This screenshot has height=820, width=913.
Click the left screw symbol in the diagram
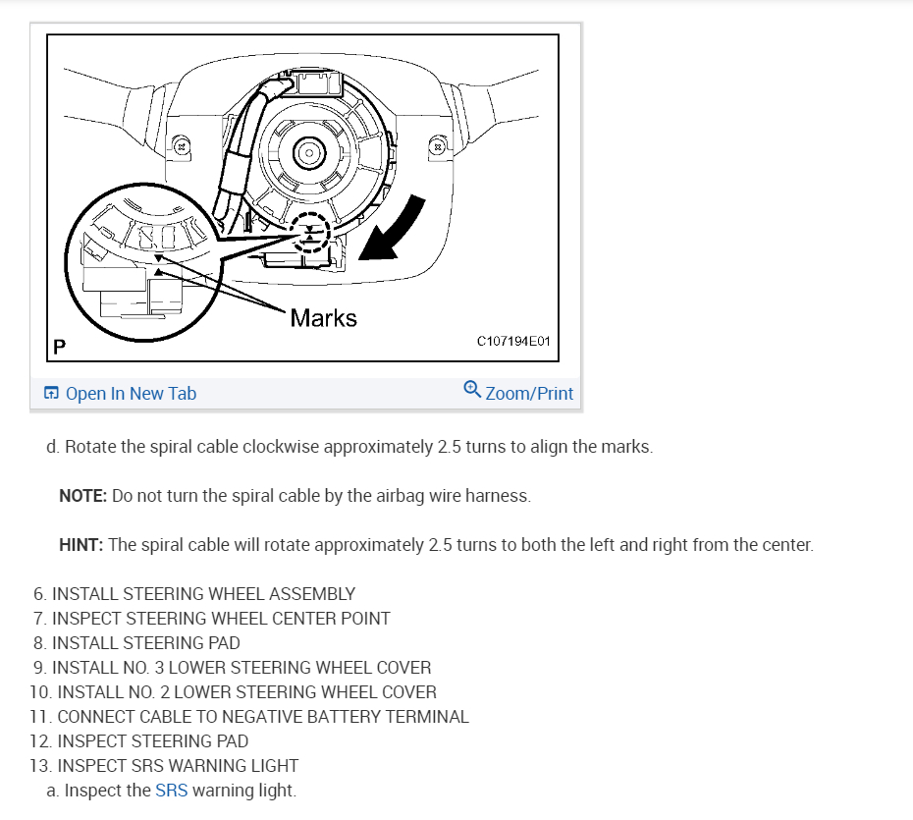point(181,146)
